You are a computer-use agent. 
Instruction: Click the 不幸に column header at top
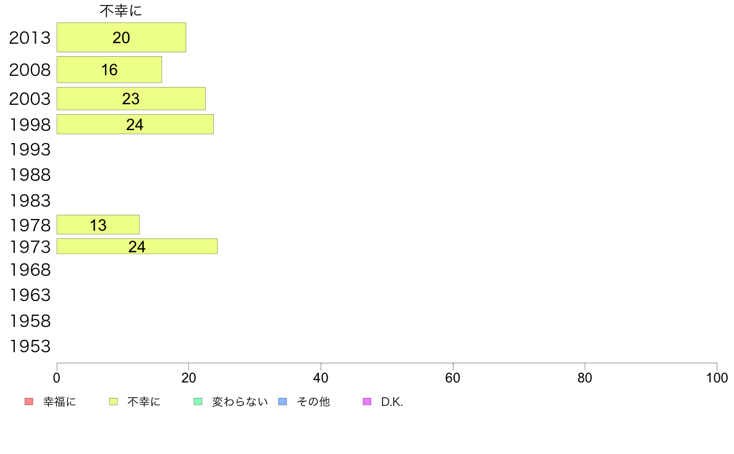[120, 10]
